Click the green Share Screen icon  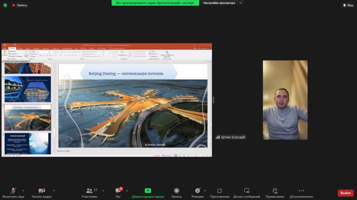(148, 191)
